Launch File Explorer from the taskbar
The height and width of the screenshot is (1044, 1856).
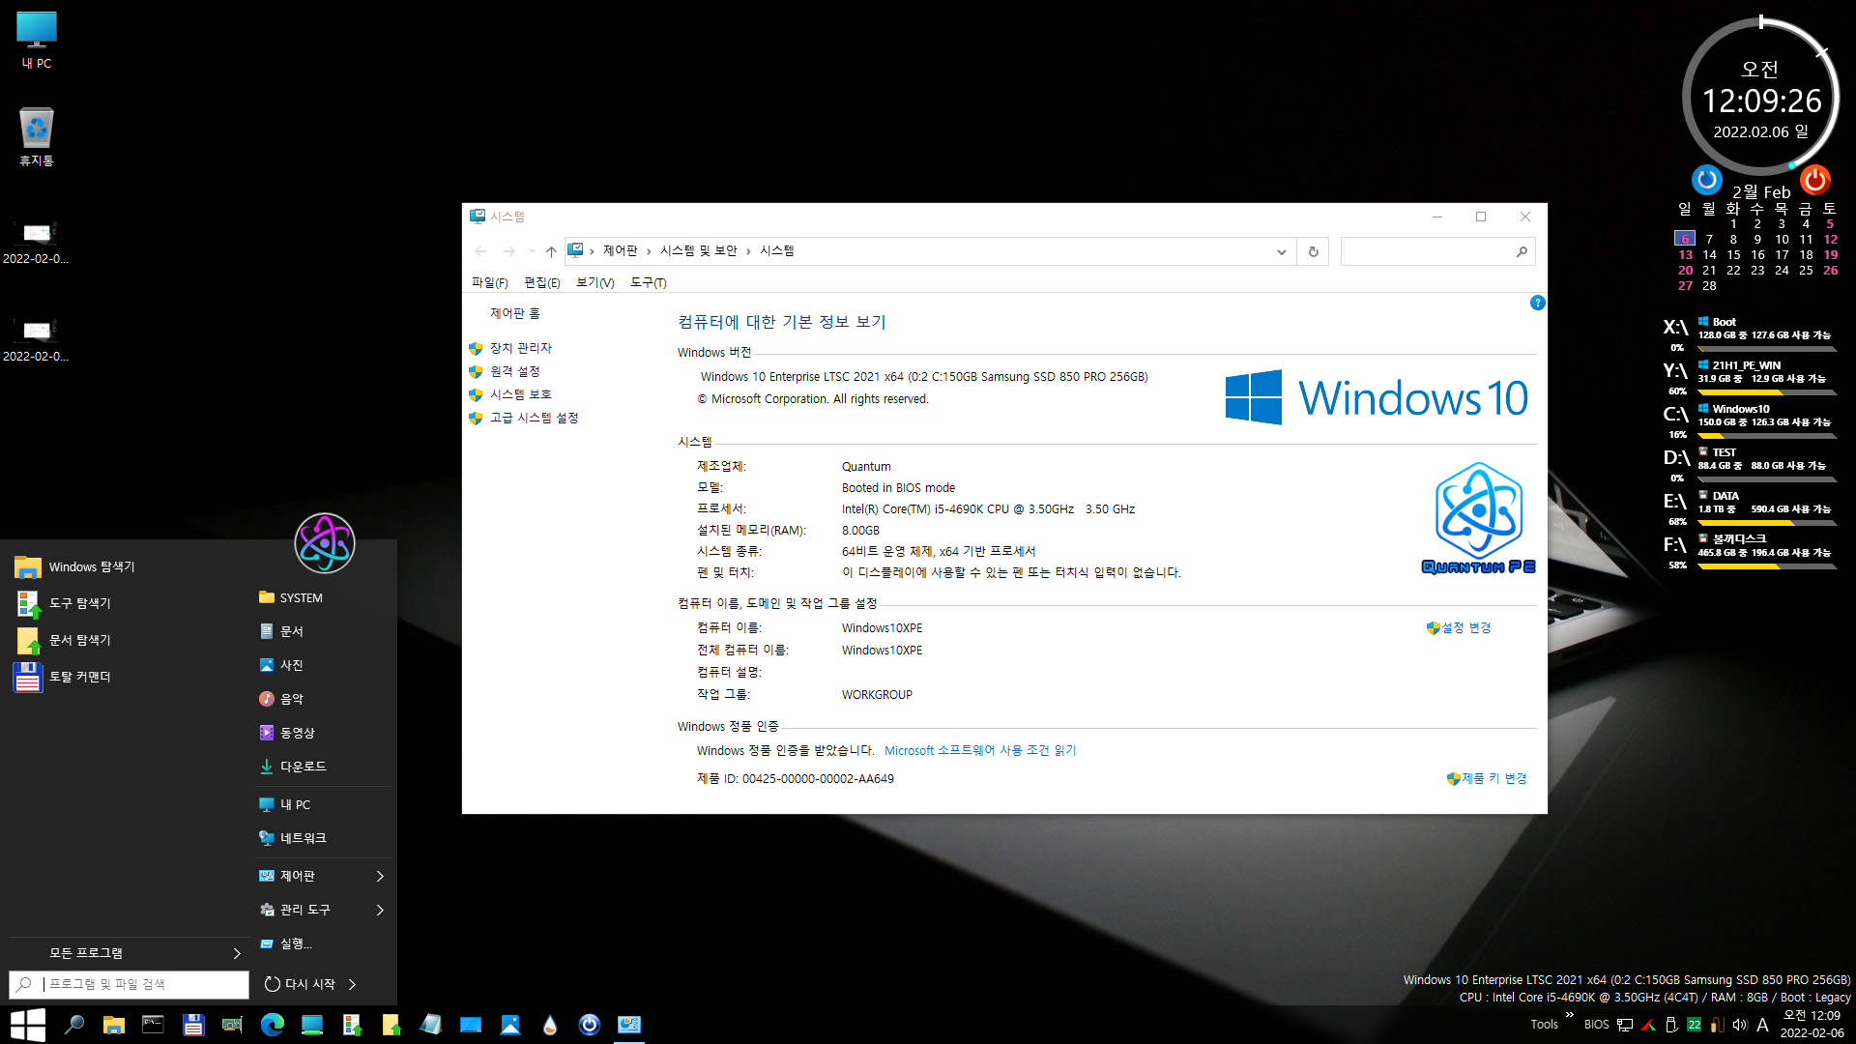(114, 1025)
